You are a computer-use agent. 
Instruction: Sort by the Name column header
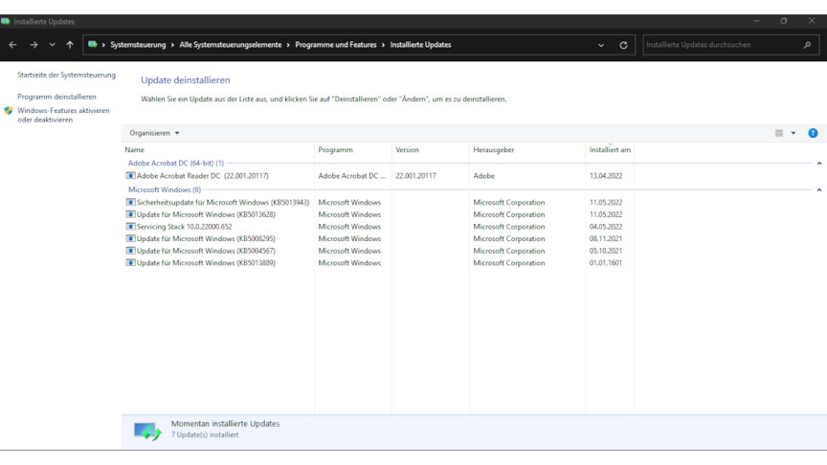pos(218,149)
